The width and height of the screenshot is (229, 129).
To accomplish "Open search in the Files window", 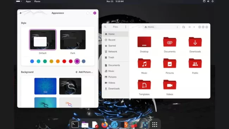I will pos(105,27).
